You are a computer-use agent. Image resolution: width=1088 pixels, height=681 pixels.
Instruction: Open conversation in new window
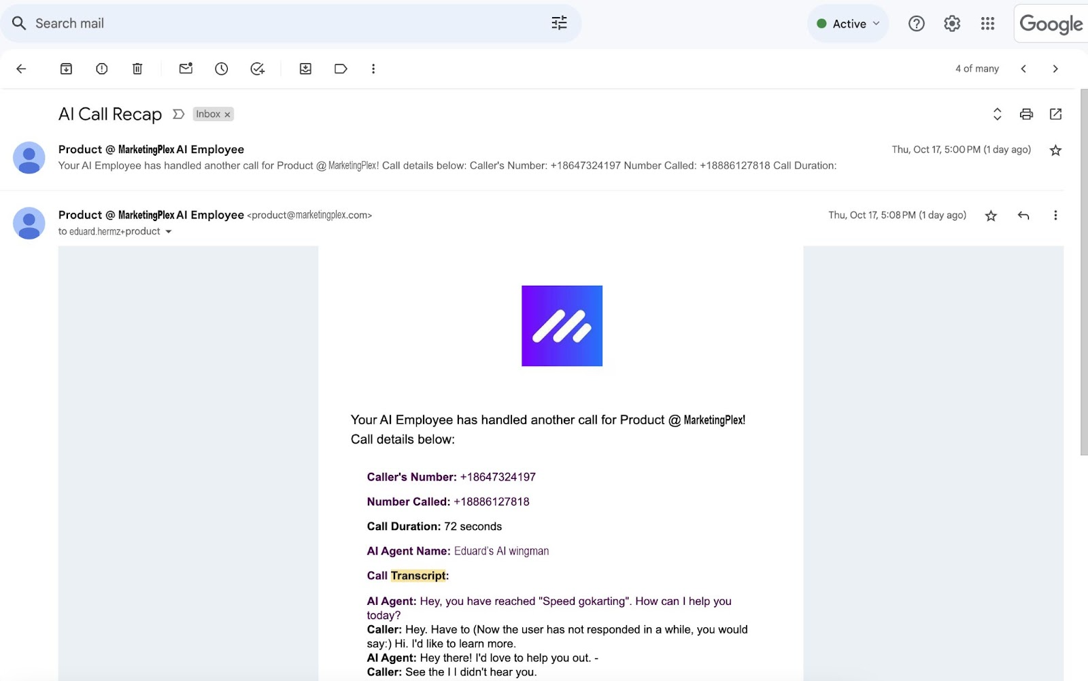click(1055, 114)
